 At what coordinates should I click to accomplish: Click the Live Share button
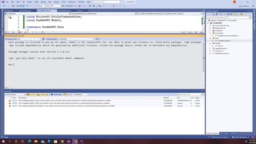[x=244, y=6]
